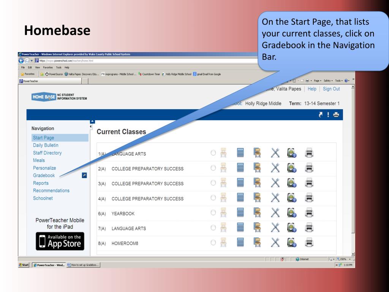Click printer icon for 3(A) College Preparatory Success
The height and width of the screenshot is (292, 389).
309,183
